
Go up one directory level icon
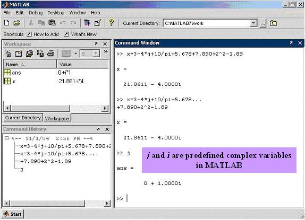pos(273,23)
